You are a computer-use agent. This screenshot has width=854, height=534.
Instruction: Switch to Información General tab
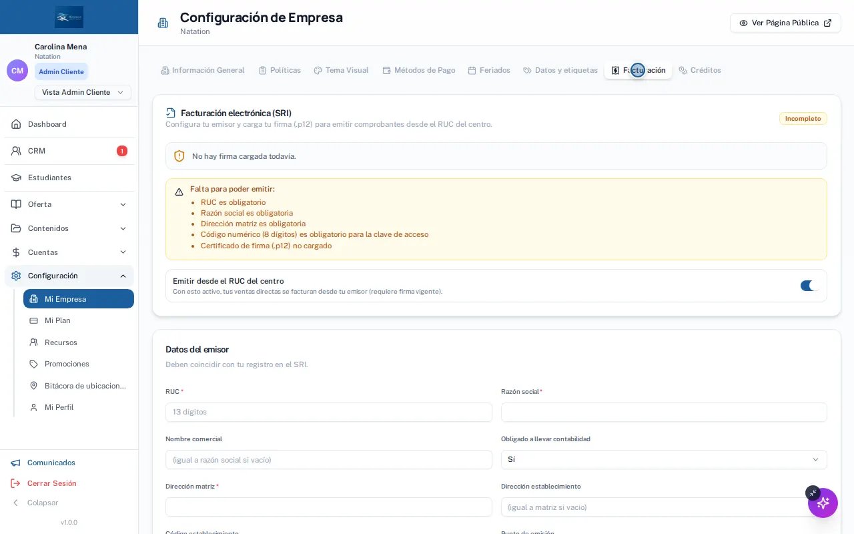point(203,70)
